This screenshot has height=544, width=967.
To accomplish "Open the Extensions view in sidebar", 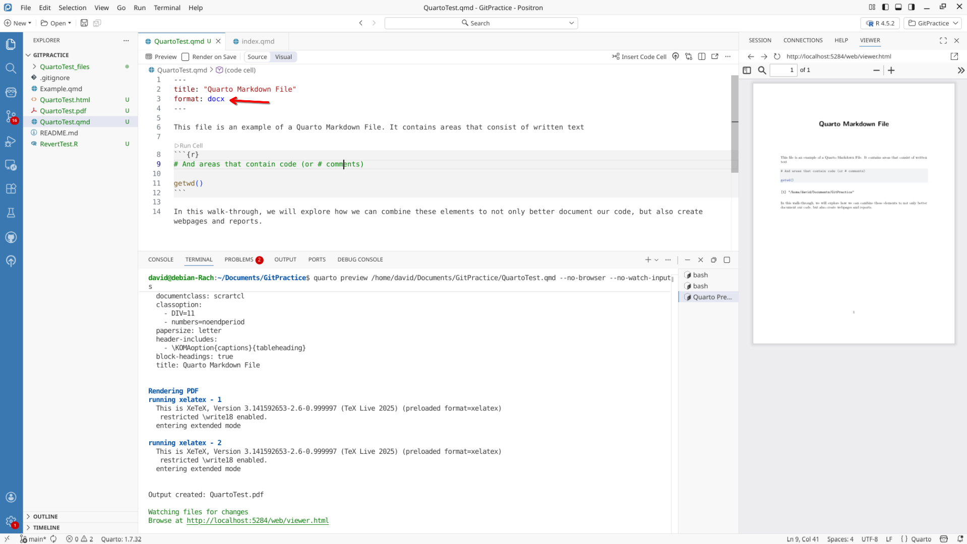I will [11, 189].
